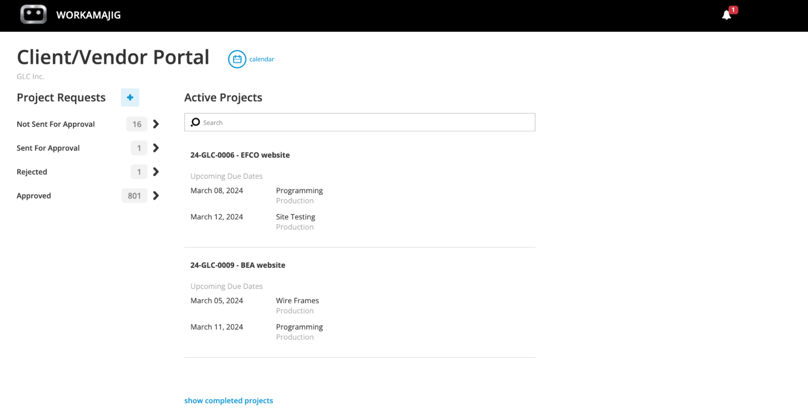Expand the Rejected project requests

pyautogui.click(x=156, y=172)
